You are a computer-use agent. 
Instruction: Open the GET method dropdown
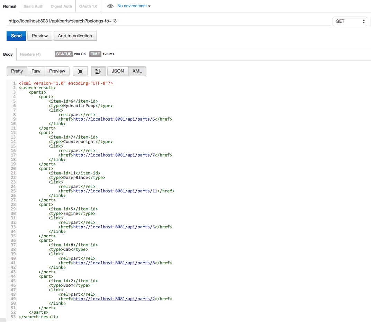350,21
